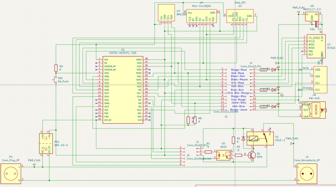Screen dimensions: 336x187
Task: Click the 'Jaune-Bleu' wire label
Action: click(x=239, y=103)
